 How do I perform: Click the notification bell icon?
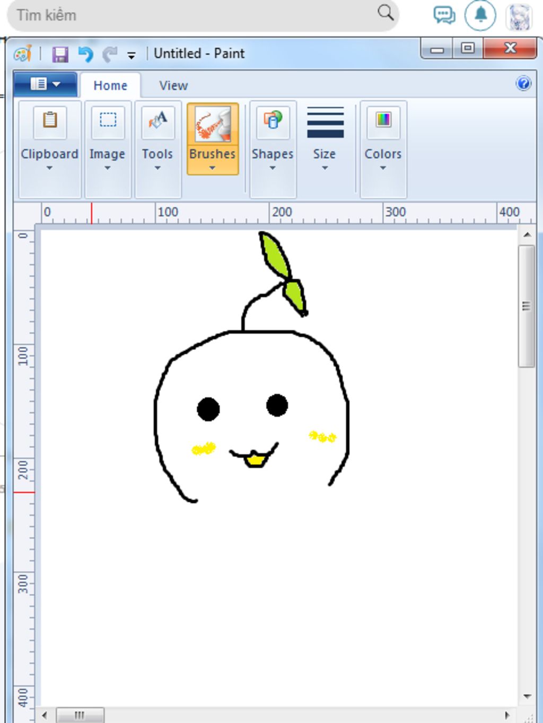coord(480,15)
